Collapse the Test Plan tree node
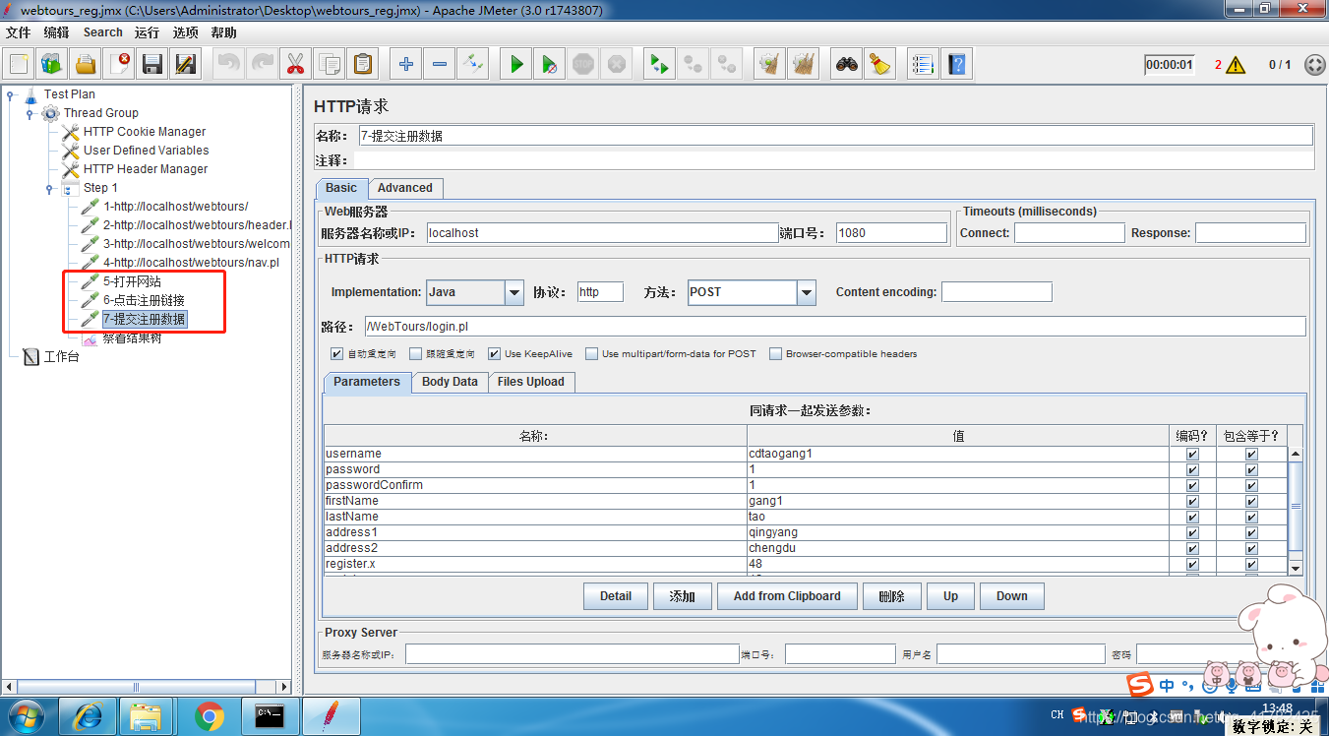Viewport: 1329px width, 736px height. tap(11, 94)
